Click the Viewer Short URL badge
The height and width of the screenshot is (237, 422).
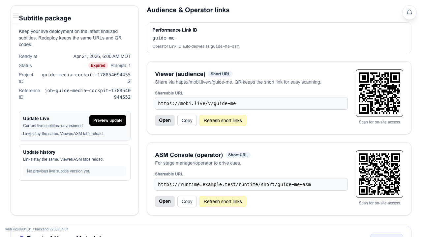click(221, 74)
